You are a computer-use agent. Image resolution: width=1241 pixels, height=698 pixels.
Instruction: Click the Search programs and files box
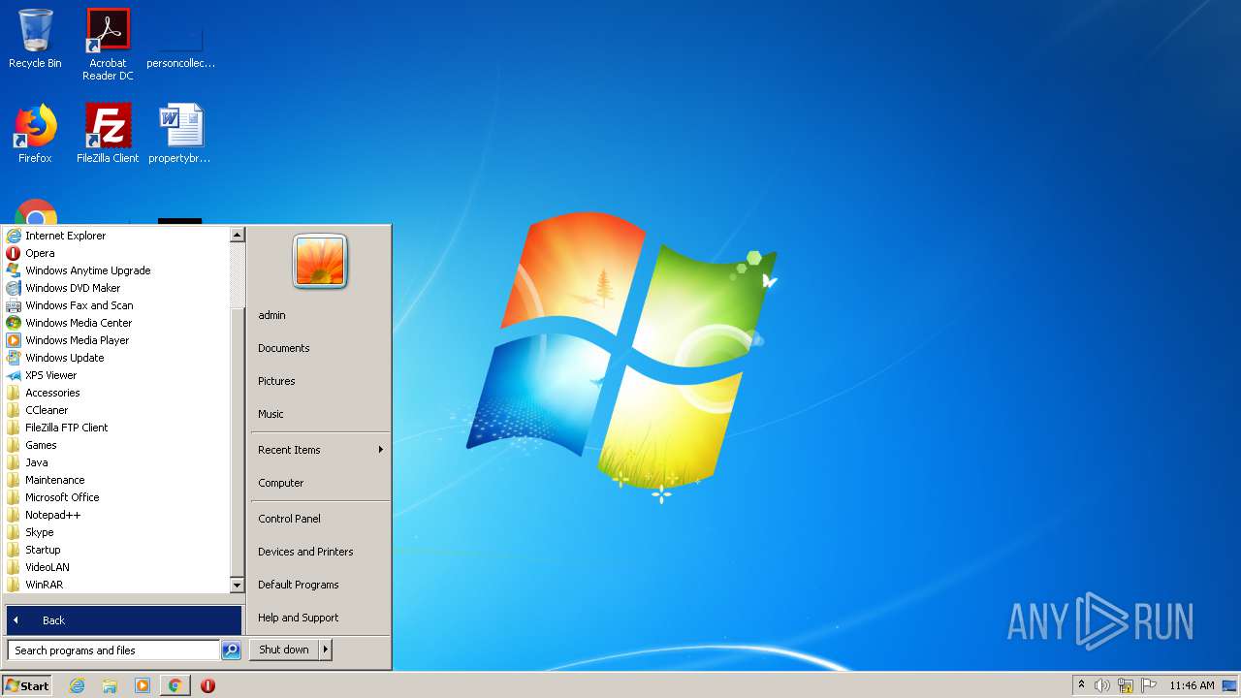click(113, 650)
